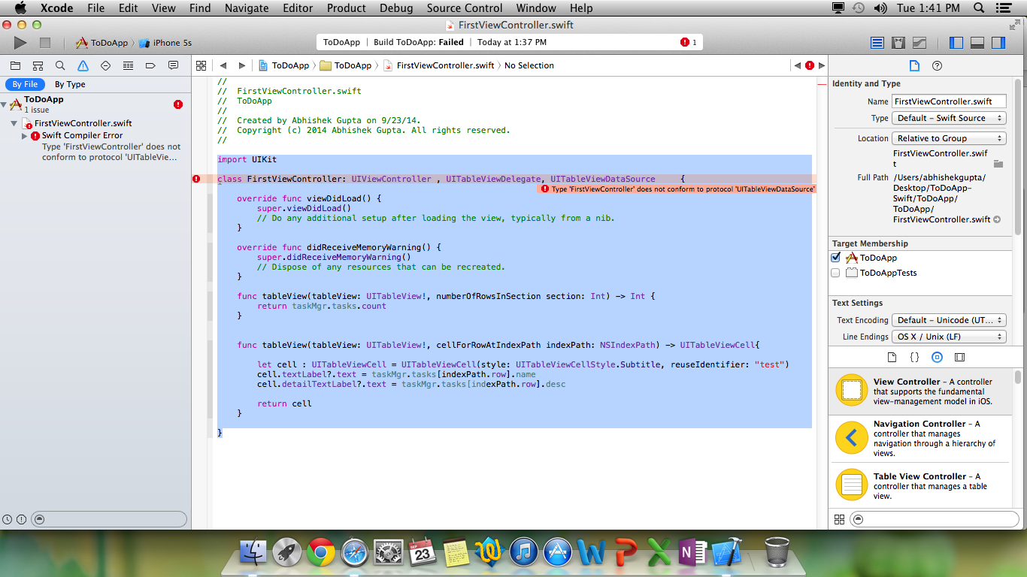
Task: Click ToDoApp folder in jump bar
Action: (345, 65)
